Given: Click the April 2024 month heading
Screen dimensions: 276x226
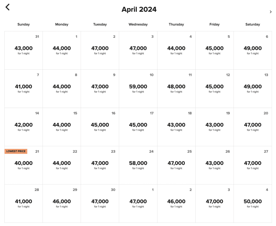Looking at the screenshot, I should (x=139, y=9).
